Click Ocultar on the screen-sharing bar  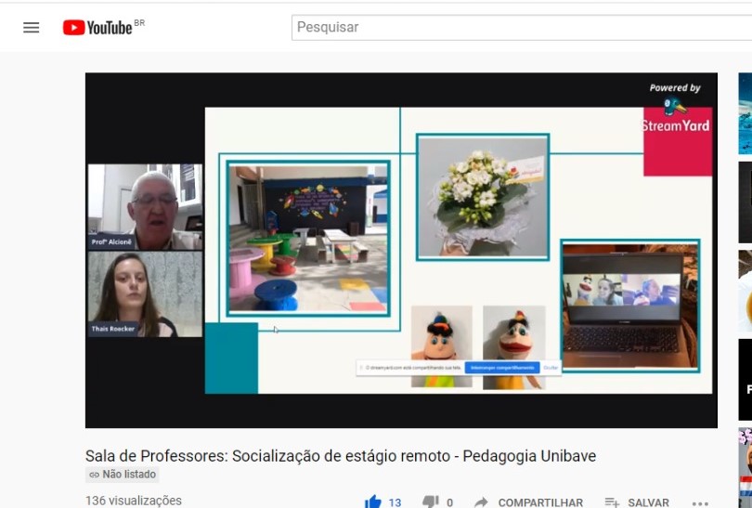coord(551,368)
